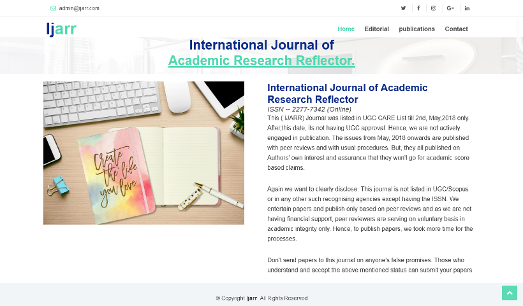Click the dark blue article heading on the right

pos(347,94)
